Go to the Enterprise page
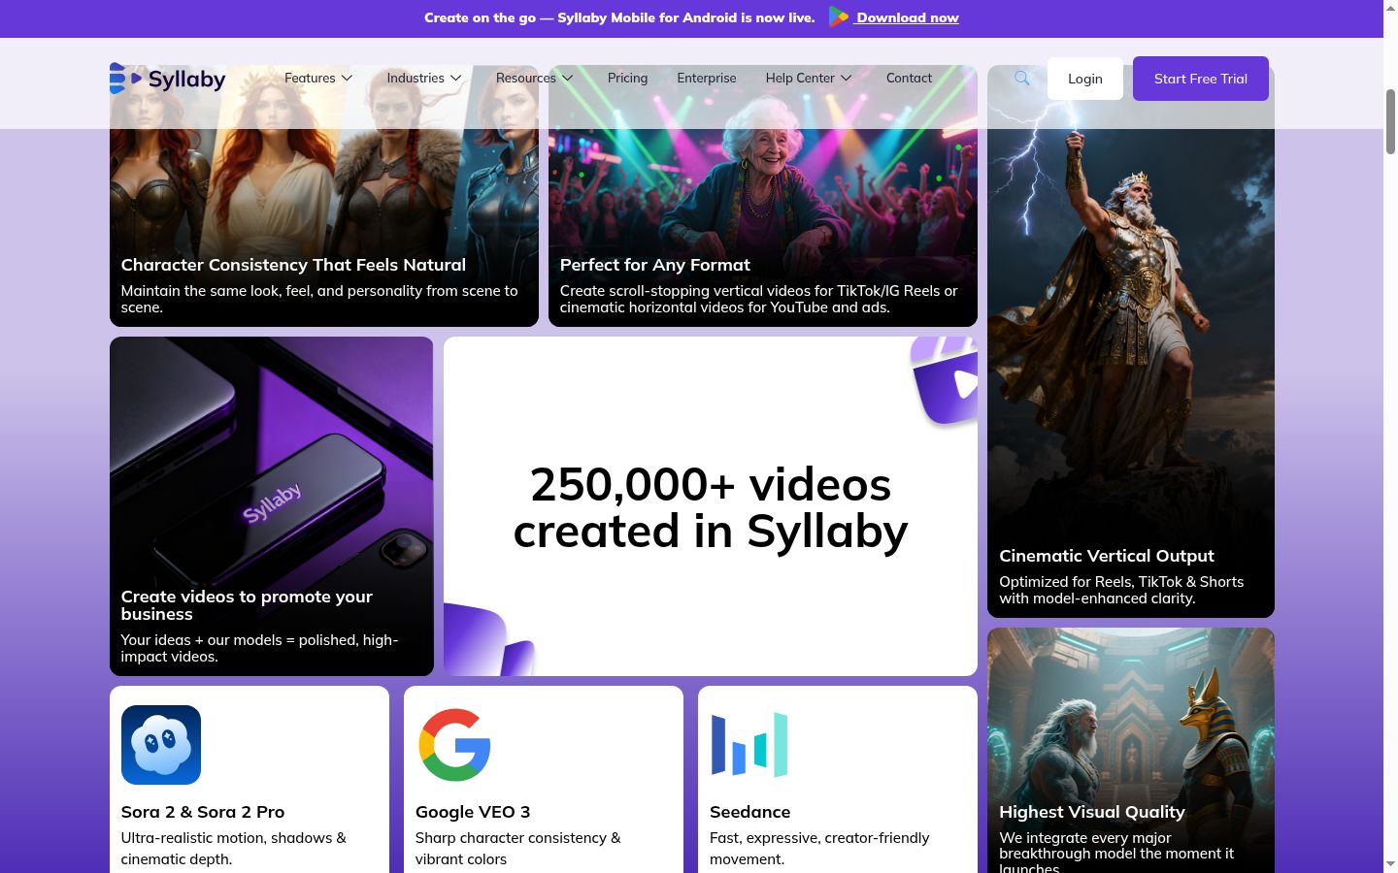 [707, 78]
